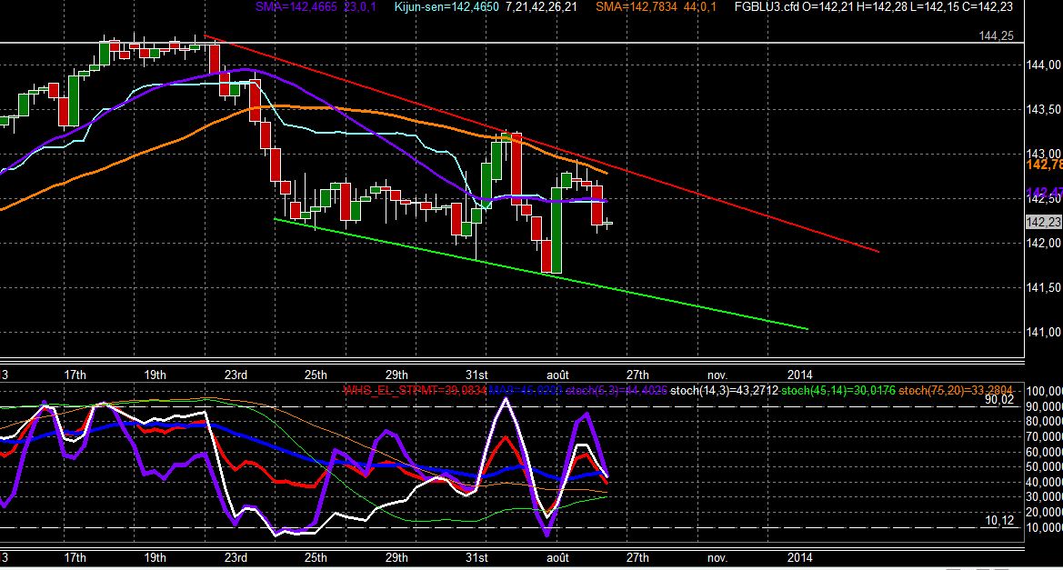This screenshot has height=570, width=1063.
Task: Click '31st' date under indicator panel
Action: pos(476,558)
